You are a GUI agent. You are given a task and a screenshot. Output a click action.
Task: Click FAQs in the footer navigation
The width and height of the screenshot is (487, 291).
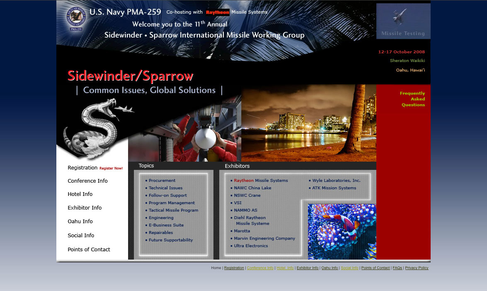[x=397, y=268]
